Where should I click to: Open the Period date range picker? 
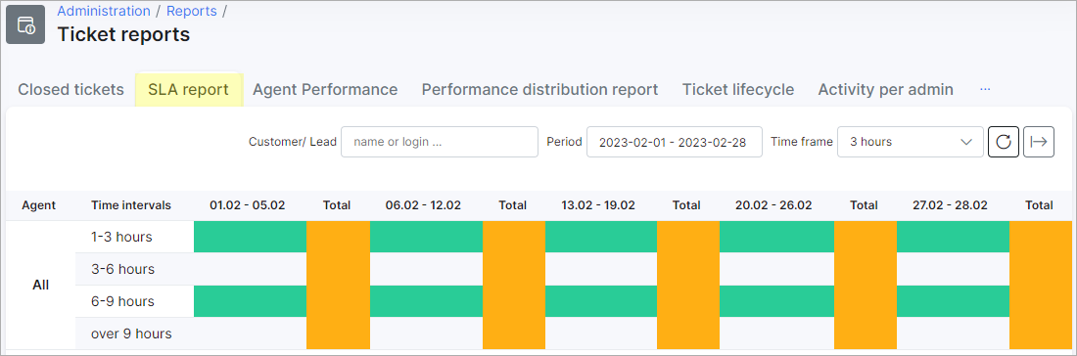(x=674, y=142)
